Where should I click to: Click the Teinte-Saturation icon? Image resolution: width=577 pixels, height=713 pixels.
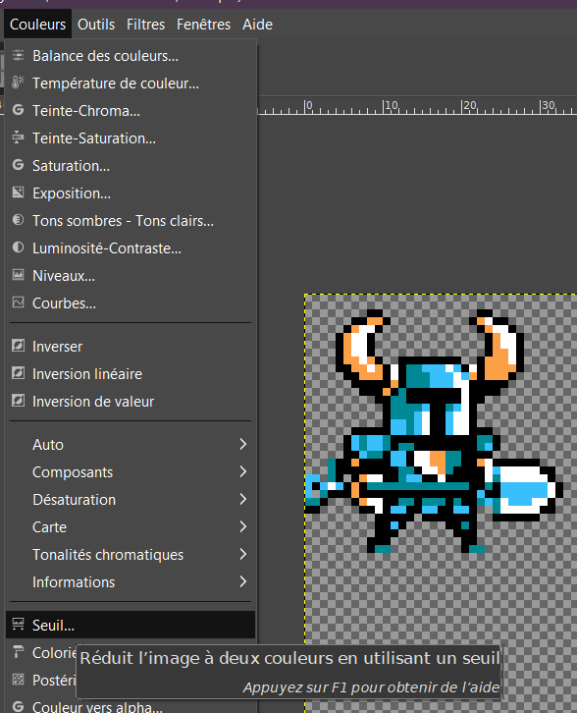click(19, 137)
